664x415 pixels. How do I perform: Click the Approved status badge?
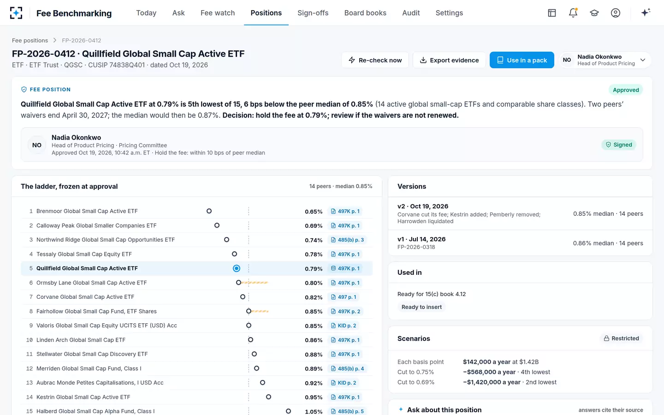coord(626,90)
